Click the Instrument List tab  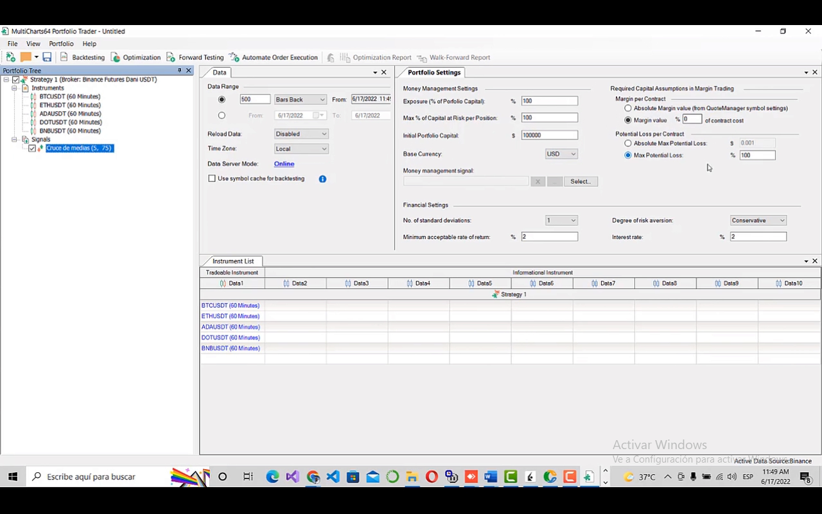pos(233,261)
